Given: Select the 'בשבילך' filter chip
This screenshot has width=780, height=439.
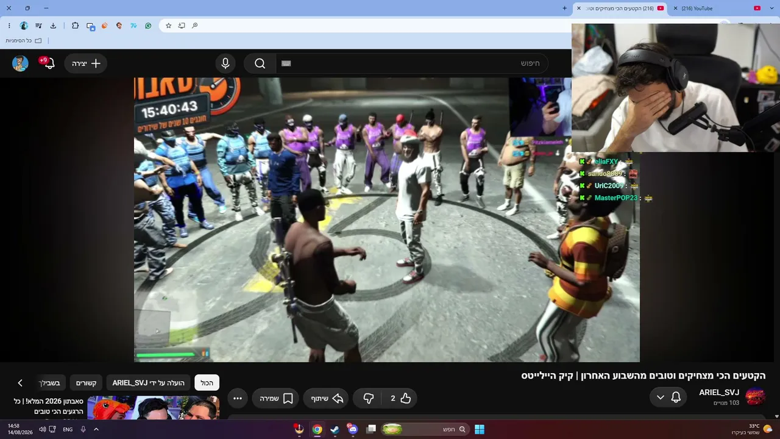Looking at the screenshot, I should [50, 383].
